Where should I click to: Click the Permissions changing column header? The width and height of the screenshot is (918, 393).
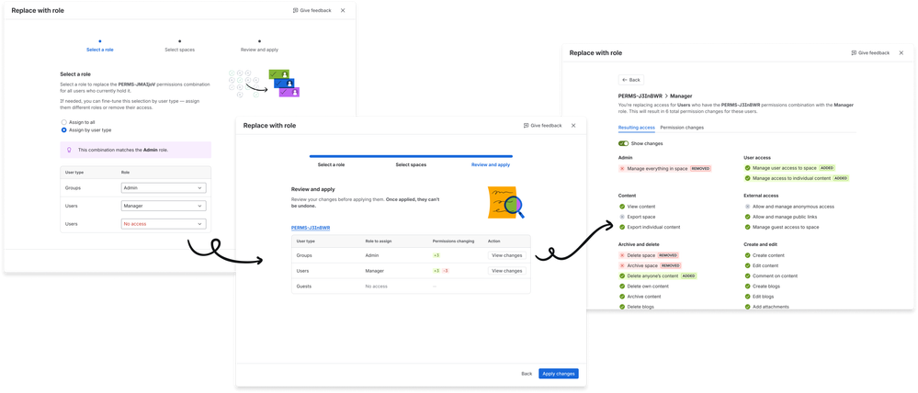click(452, 241)
